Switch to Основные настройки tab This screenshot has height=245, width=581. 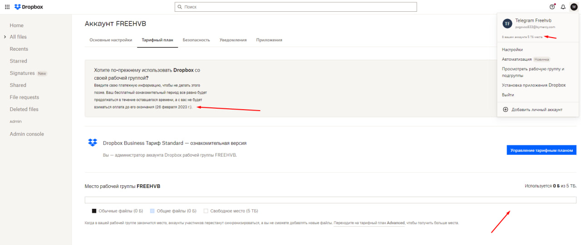click(111, 40)
